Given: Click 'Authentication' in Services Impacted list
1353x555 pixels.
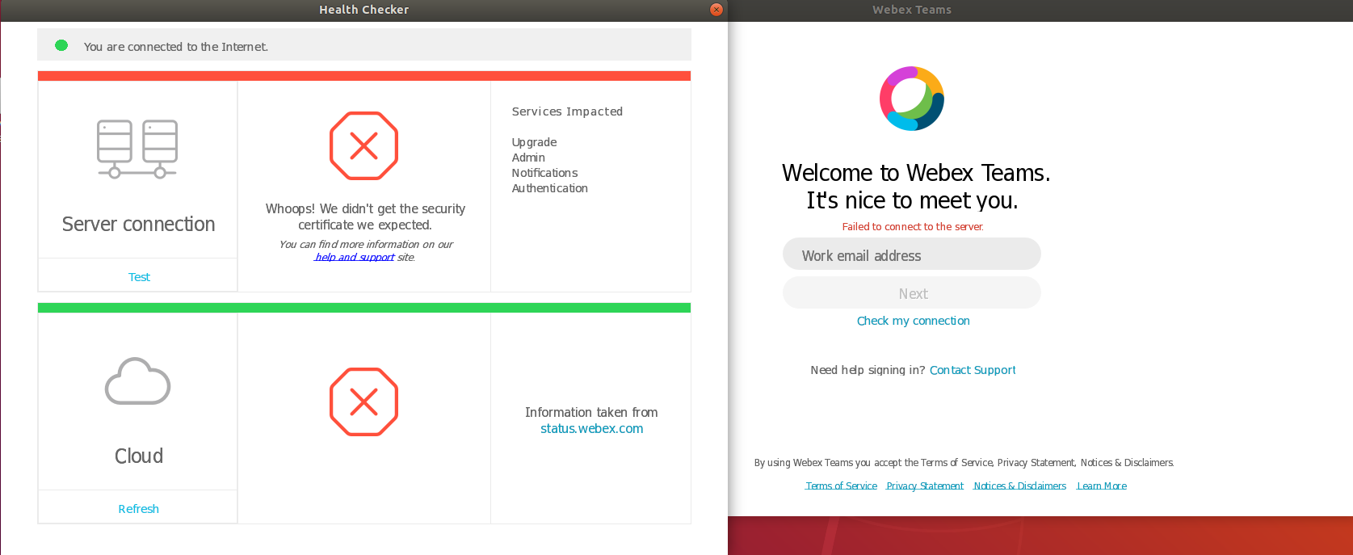Looking at the screenshot, I should (x=549, y=188).
